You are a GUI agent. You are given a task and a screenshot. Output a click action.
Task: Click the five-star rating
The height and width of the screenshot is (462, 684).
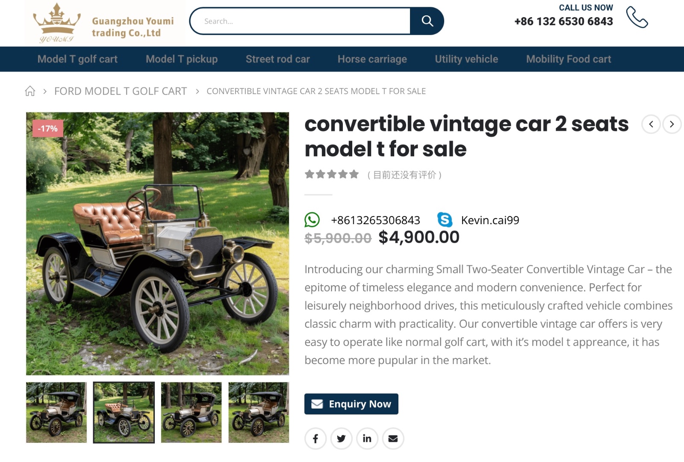(332, 174)
